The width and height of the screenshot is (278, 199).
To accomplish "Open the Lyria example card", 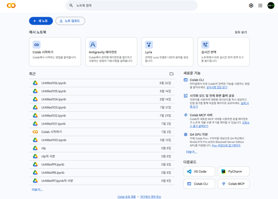I will click(167, 52).
